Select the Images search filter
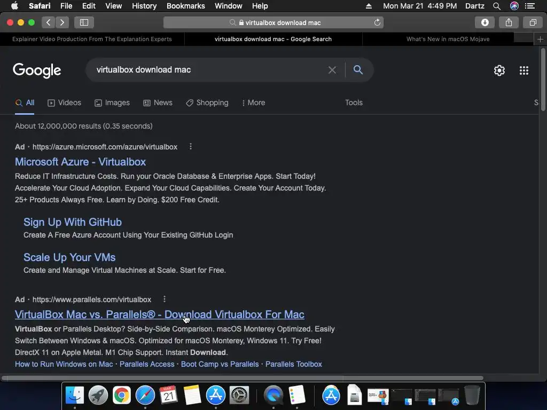The image size is (547, 410). pos(112,103)
